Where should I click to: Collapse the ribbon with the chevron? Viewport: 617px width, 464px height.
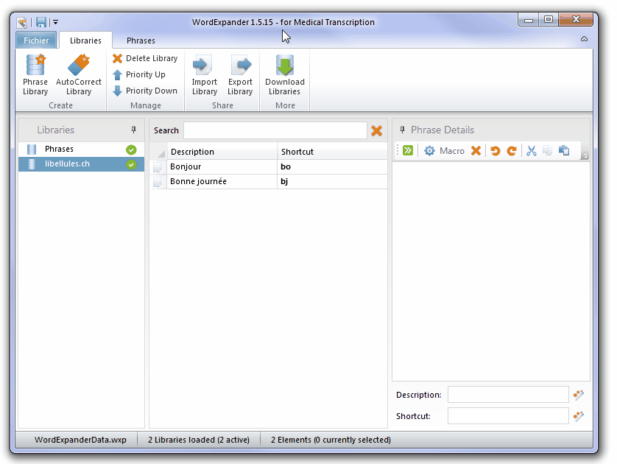coord(584,39)
